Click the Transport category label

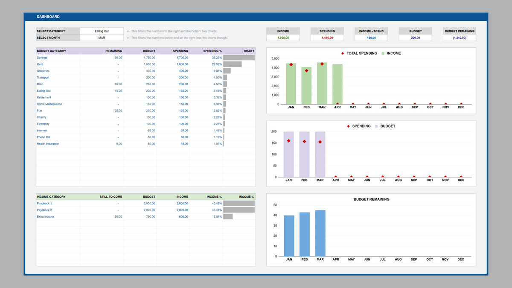43,78
